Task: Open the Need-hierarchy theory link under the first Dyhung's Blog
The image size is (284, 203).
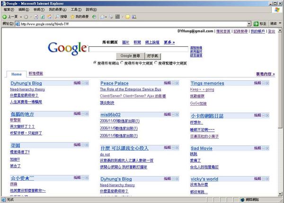Action: coord(27,89)
